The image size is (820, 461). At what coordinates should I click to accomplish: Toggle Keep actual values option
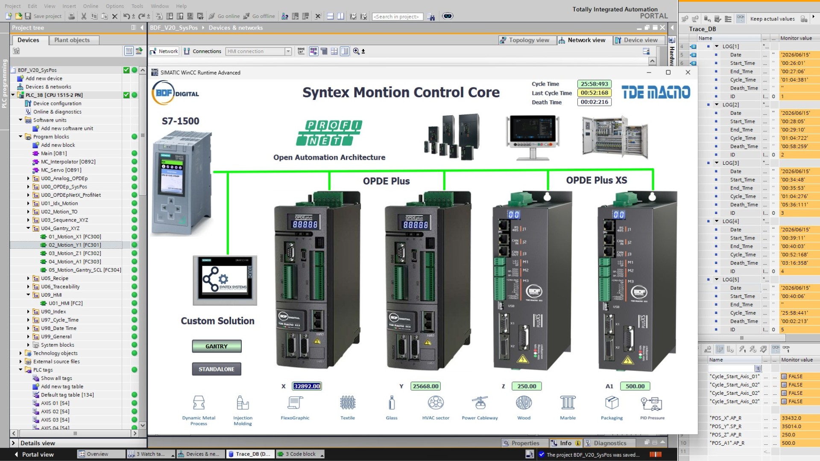pos(772,19)
